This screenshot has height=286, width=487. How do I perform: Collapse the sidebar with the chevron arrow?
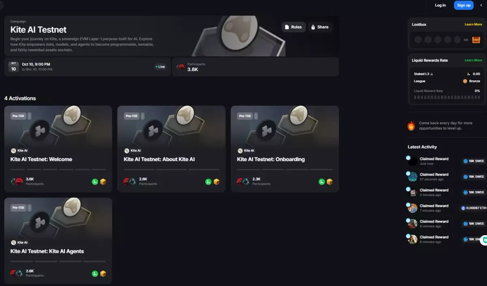(x=481, y=5)
